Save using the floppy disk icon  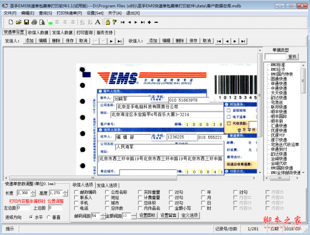[26, 22]
